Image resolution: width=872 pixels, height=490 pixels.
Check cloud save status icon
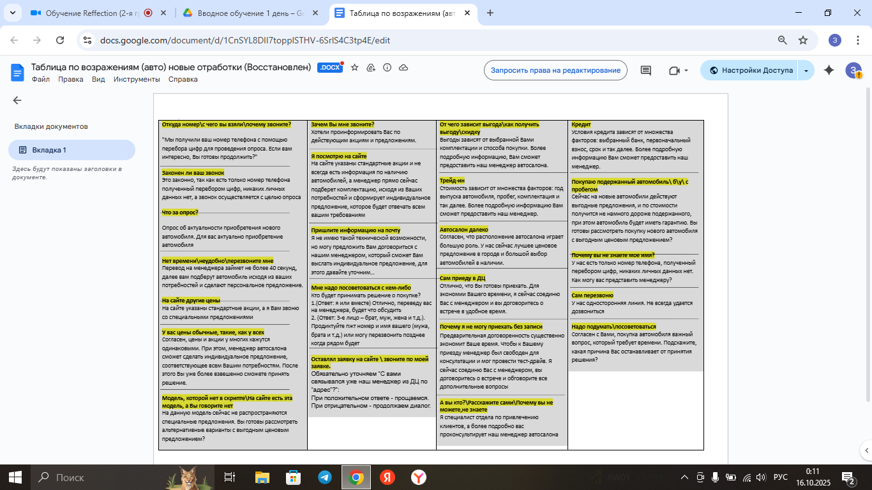(403, 68)
